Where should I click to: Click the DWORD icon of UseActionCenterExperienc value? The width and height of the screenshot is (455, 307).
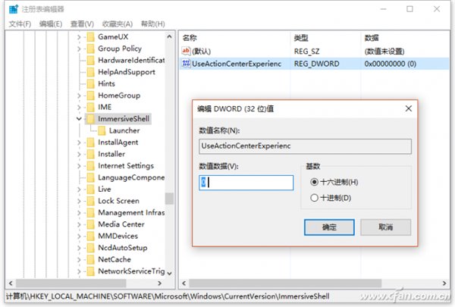click(x=186, y=64)
